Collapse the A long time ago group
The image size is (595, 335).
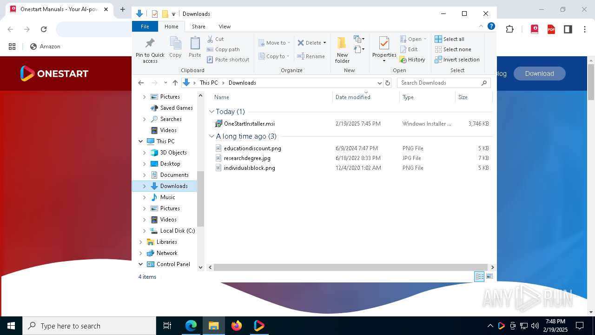[x=212, y=136]
